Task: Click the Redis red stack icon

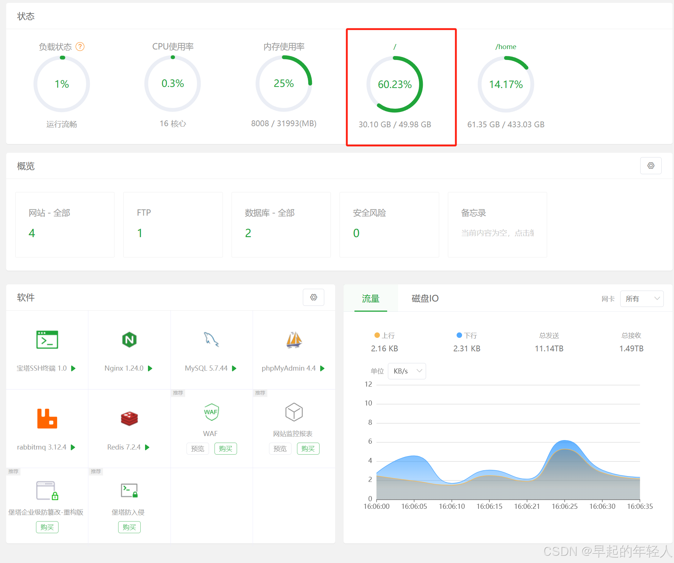Action: 129,418
